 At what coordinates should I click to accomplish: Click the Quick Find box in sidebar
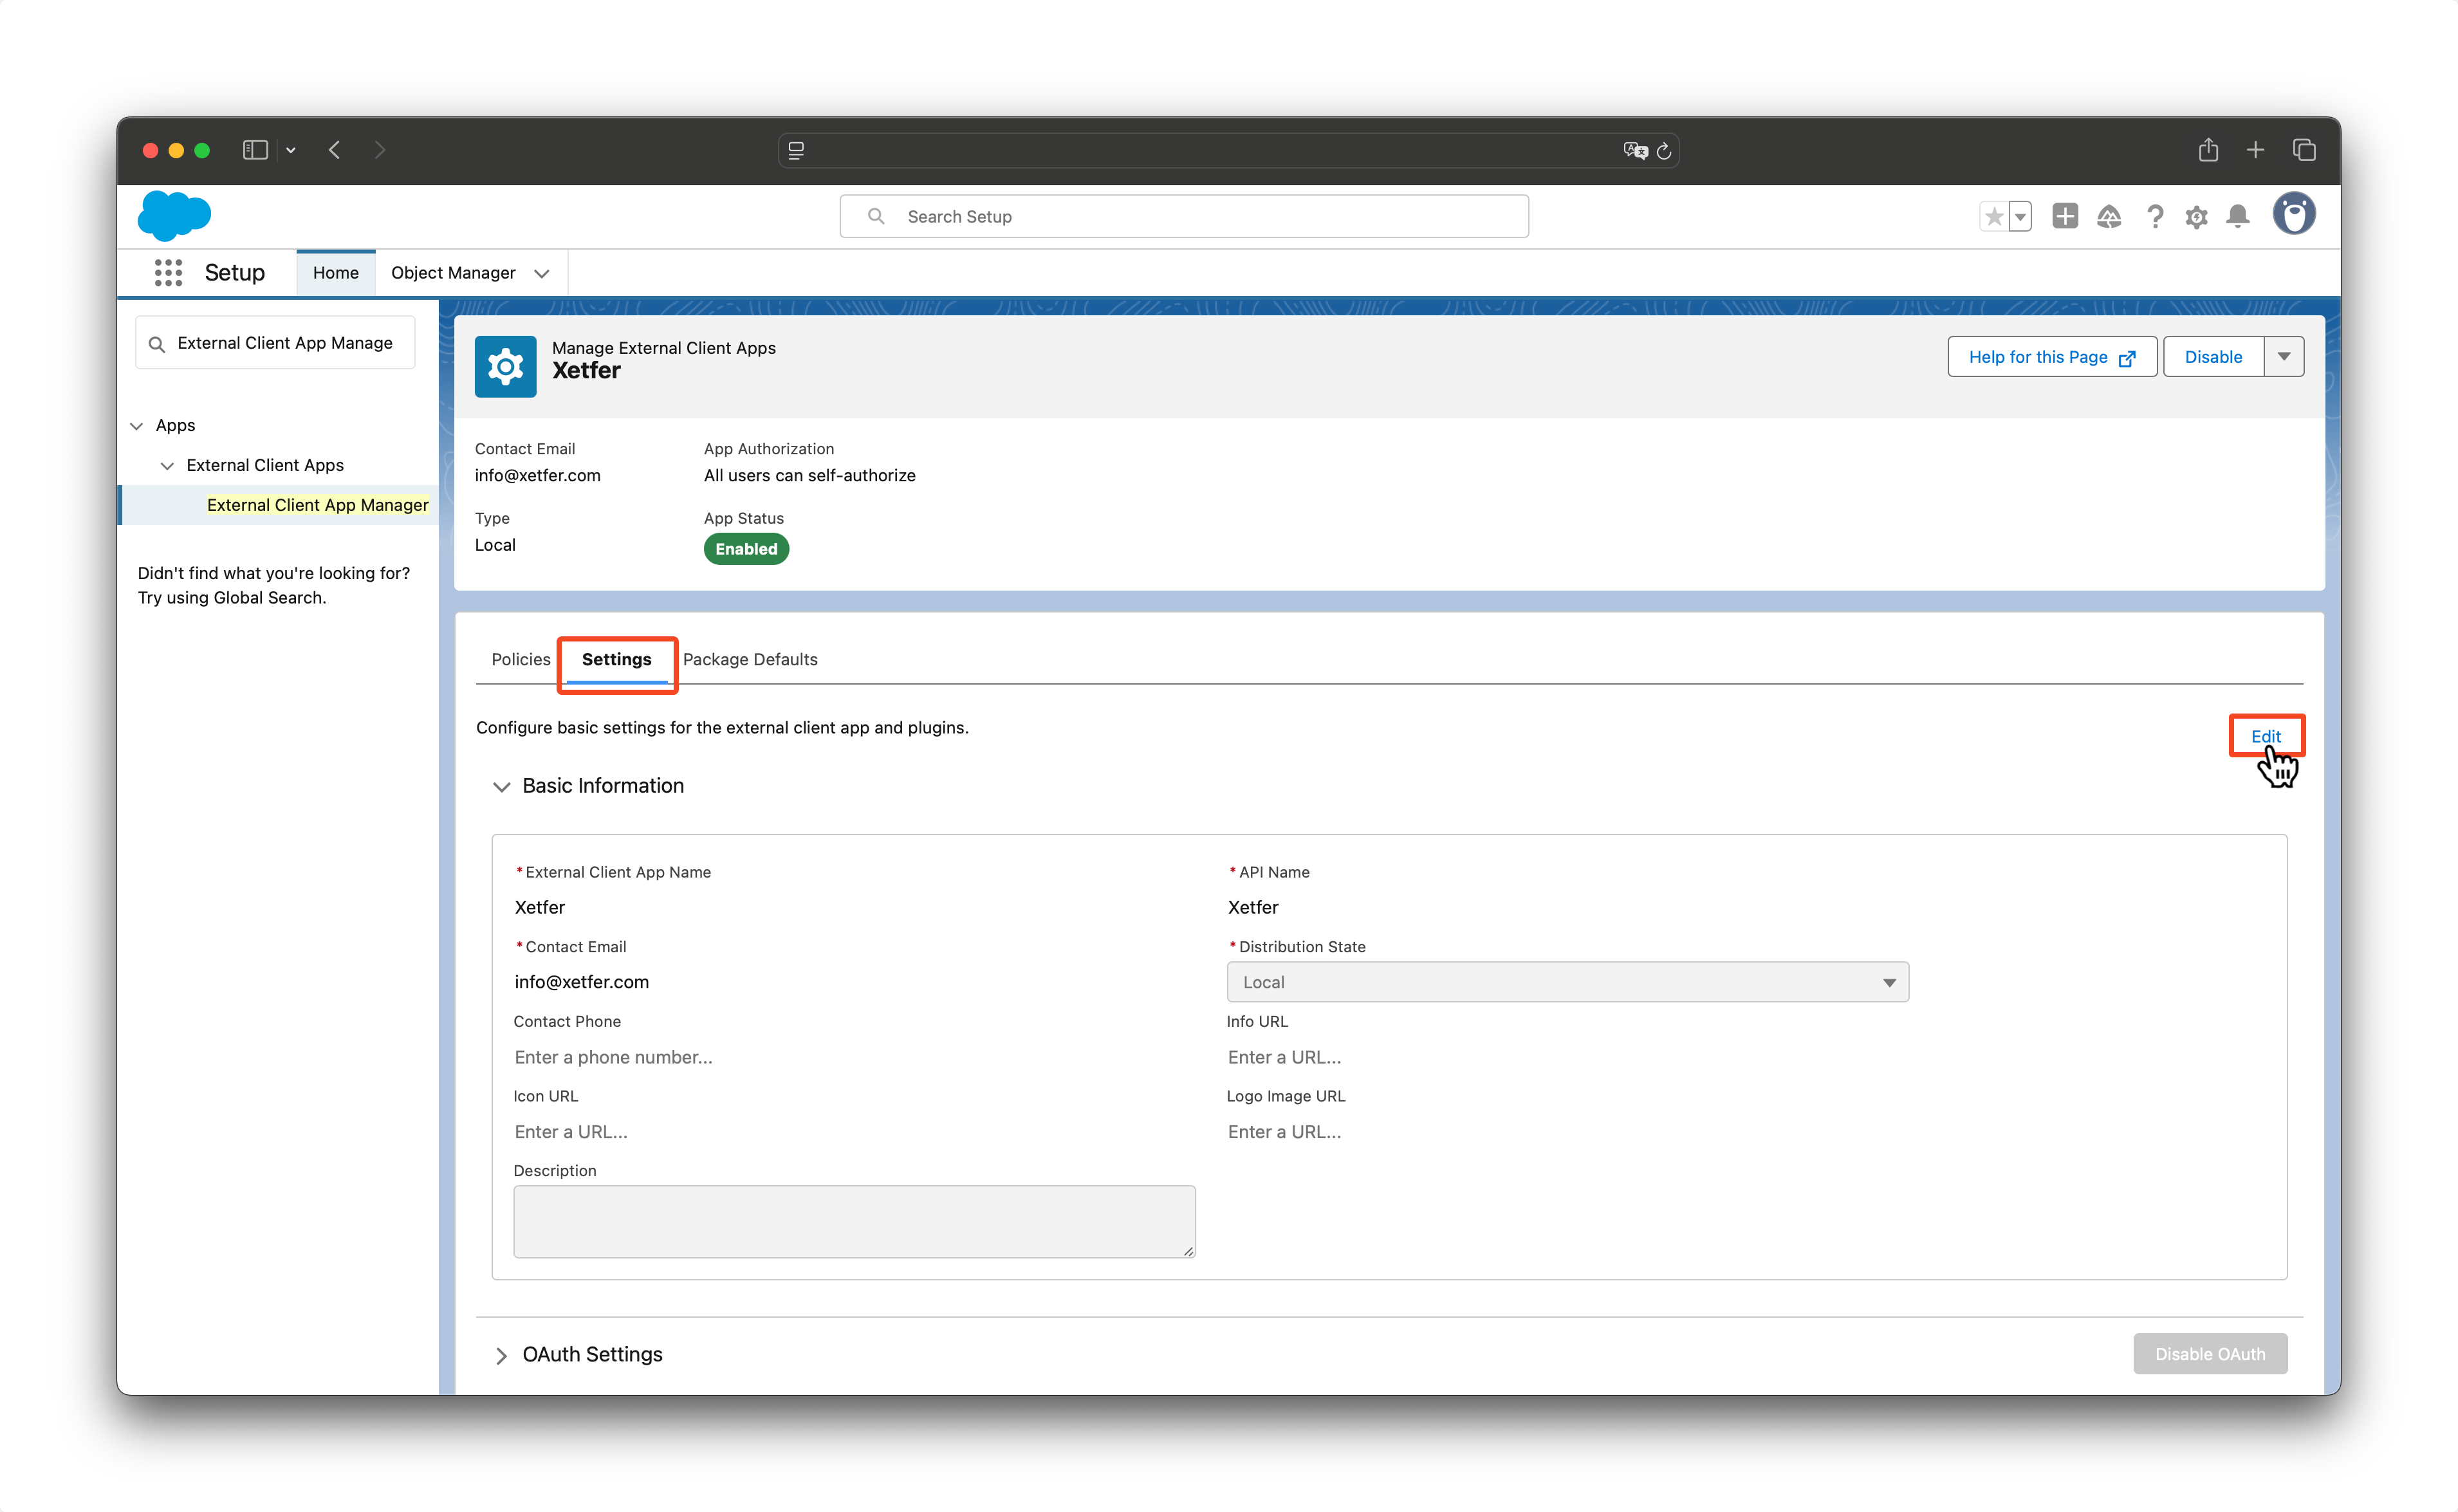pos(275,343)
